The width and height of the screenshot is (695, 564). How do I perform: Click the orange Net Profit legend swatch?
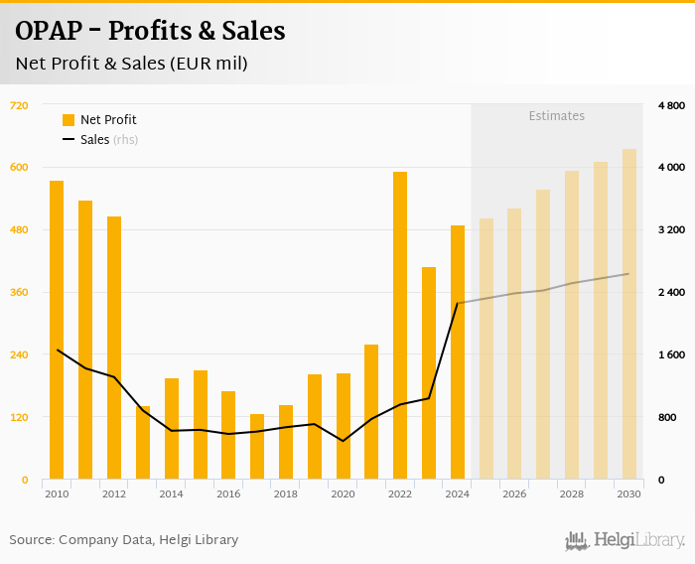69,120
